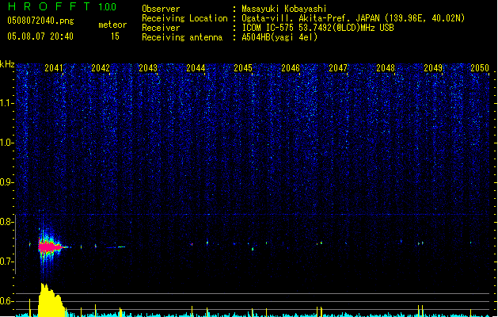Select the ICOM IC-575 53.7492 MHz receiver text

coord(317,28)
